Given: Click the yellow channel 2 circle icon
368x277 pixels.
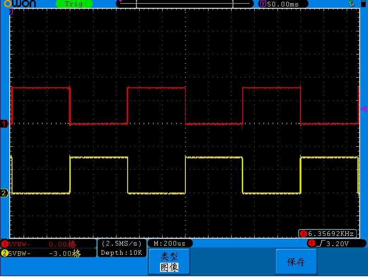Looking at the screenshot, I should 5,253.
